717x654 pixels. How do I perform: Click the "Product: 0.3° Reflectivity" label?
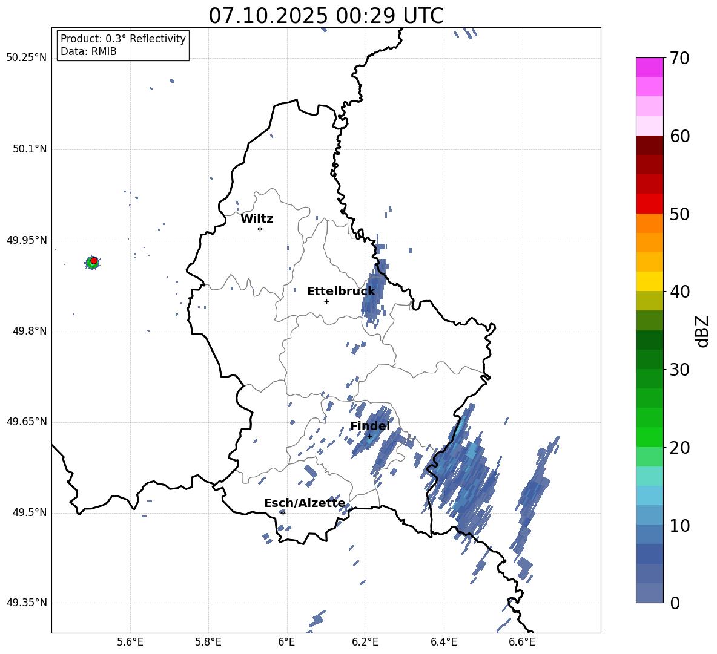tap(123, 38)
